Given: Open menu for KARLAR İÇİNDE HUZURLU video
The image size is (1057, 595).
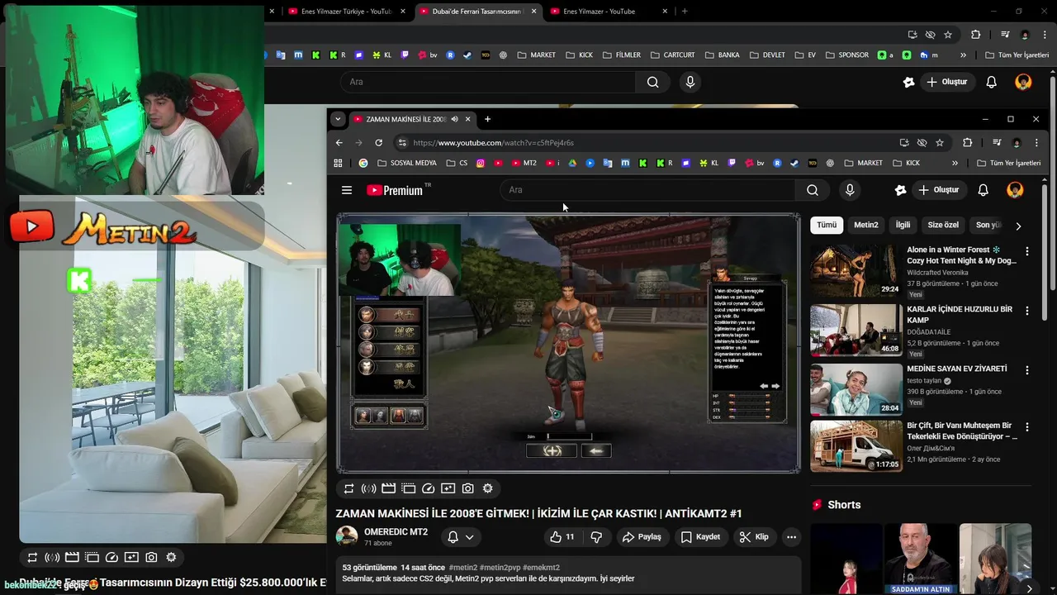Looking at the screenshot, I should click(1027, 311).
